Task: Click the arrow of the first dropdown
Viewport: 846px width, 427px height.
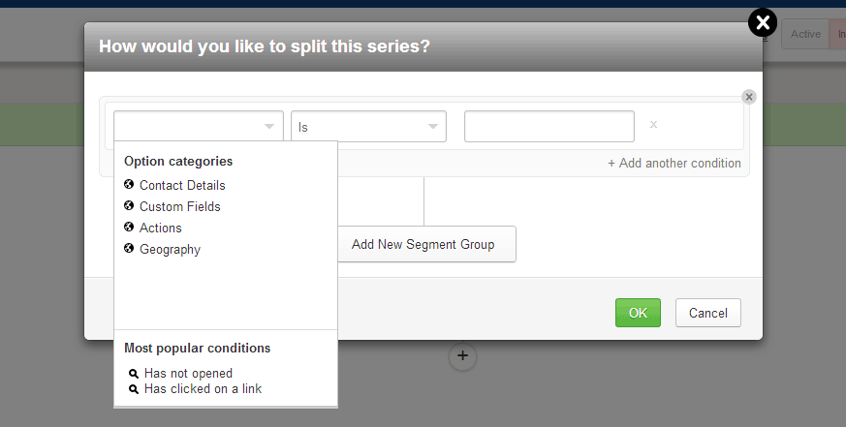Action: [x=269, y=127]
